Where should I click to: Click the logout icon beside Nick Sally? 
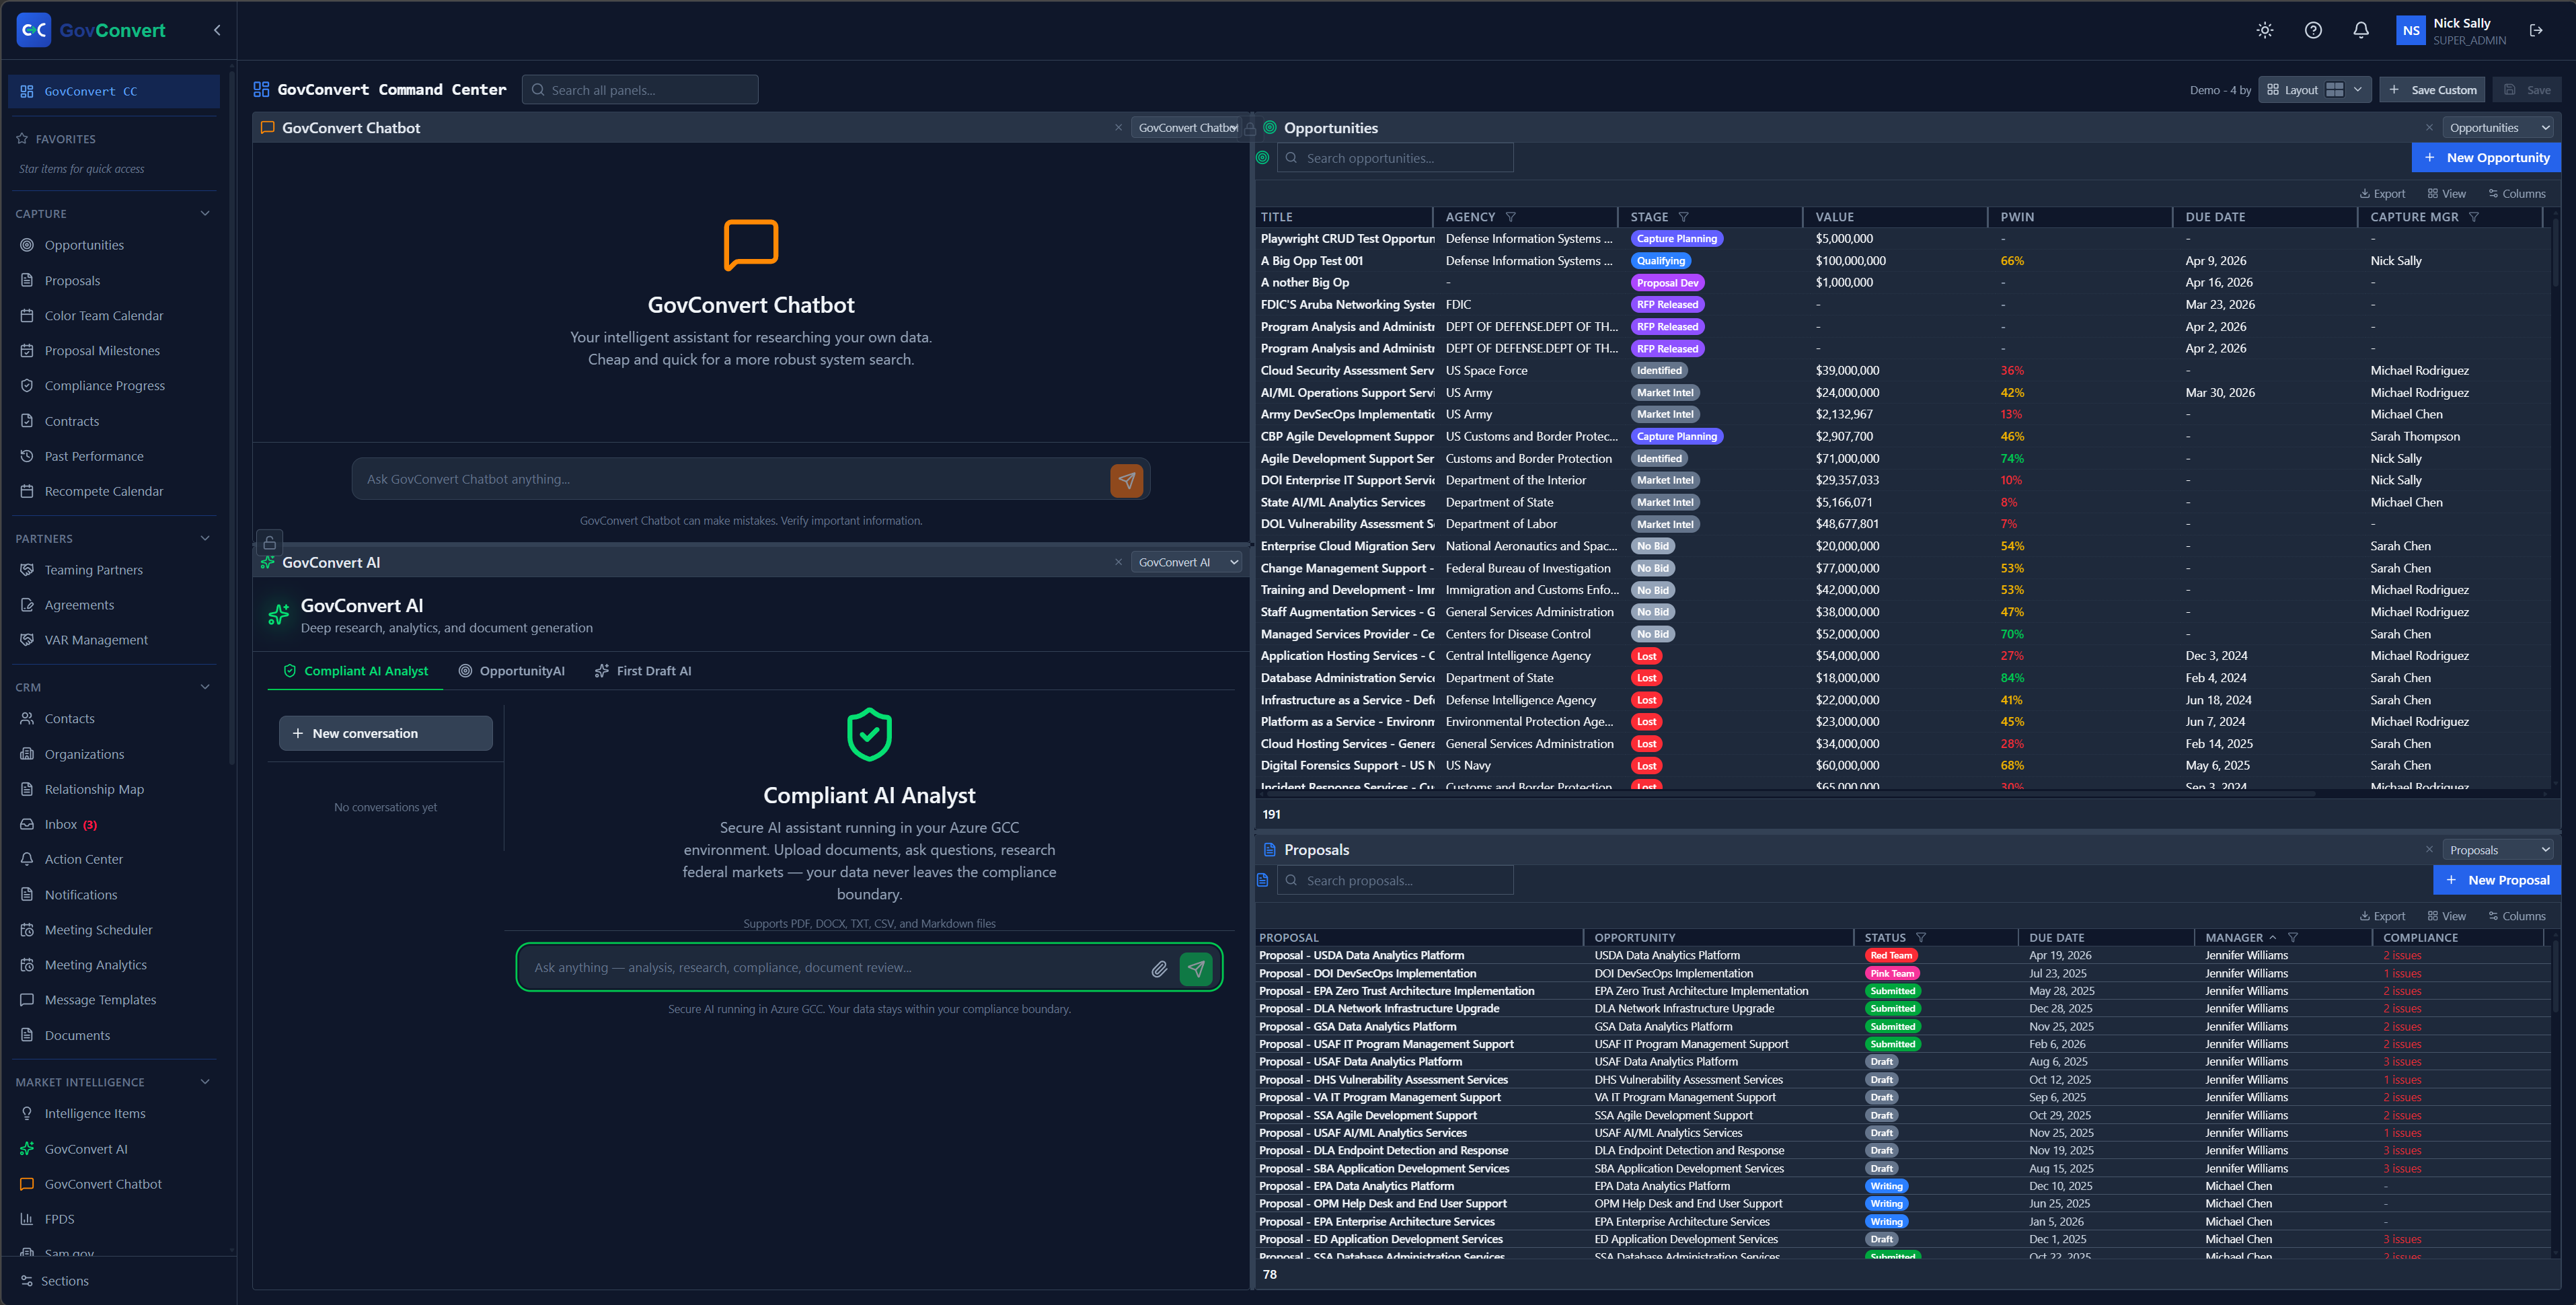(2536, 30)
